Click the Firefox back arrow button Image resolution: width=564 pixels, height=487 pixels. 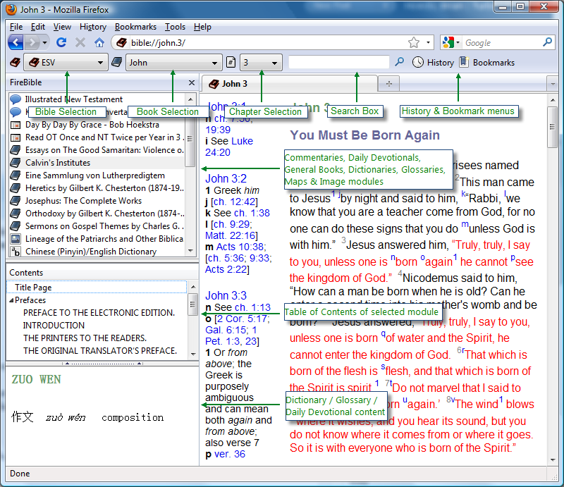coord(16,43)
